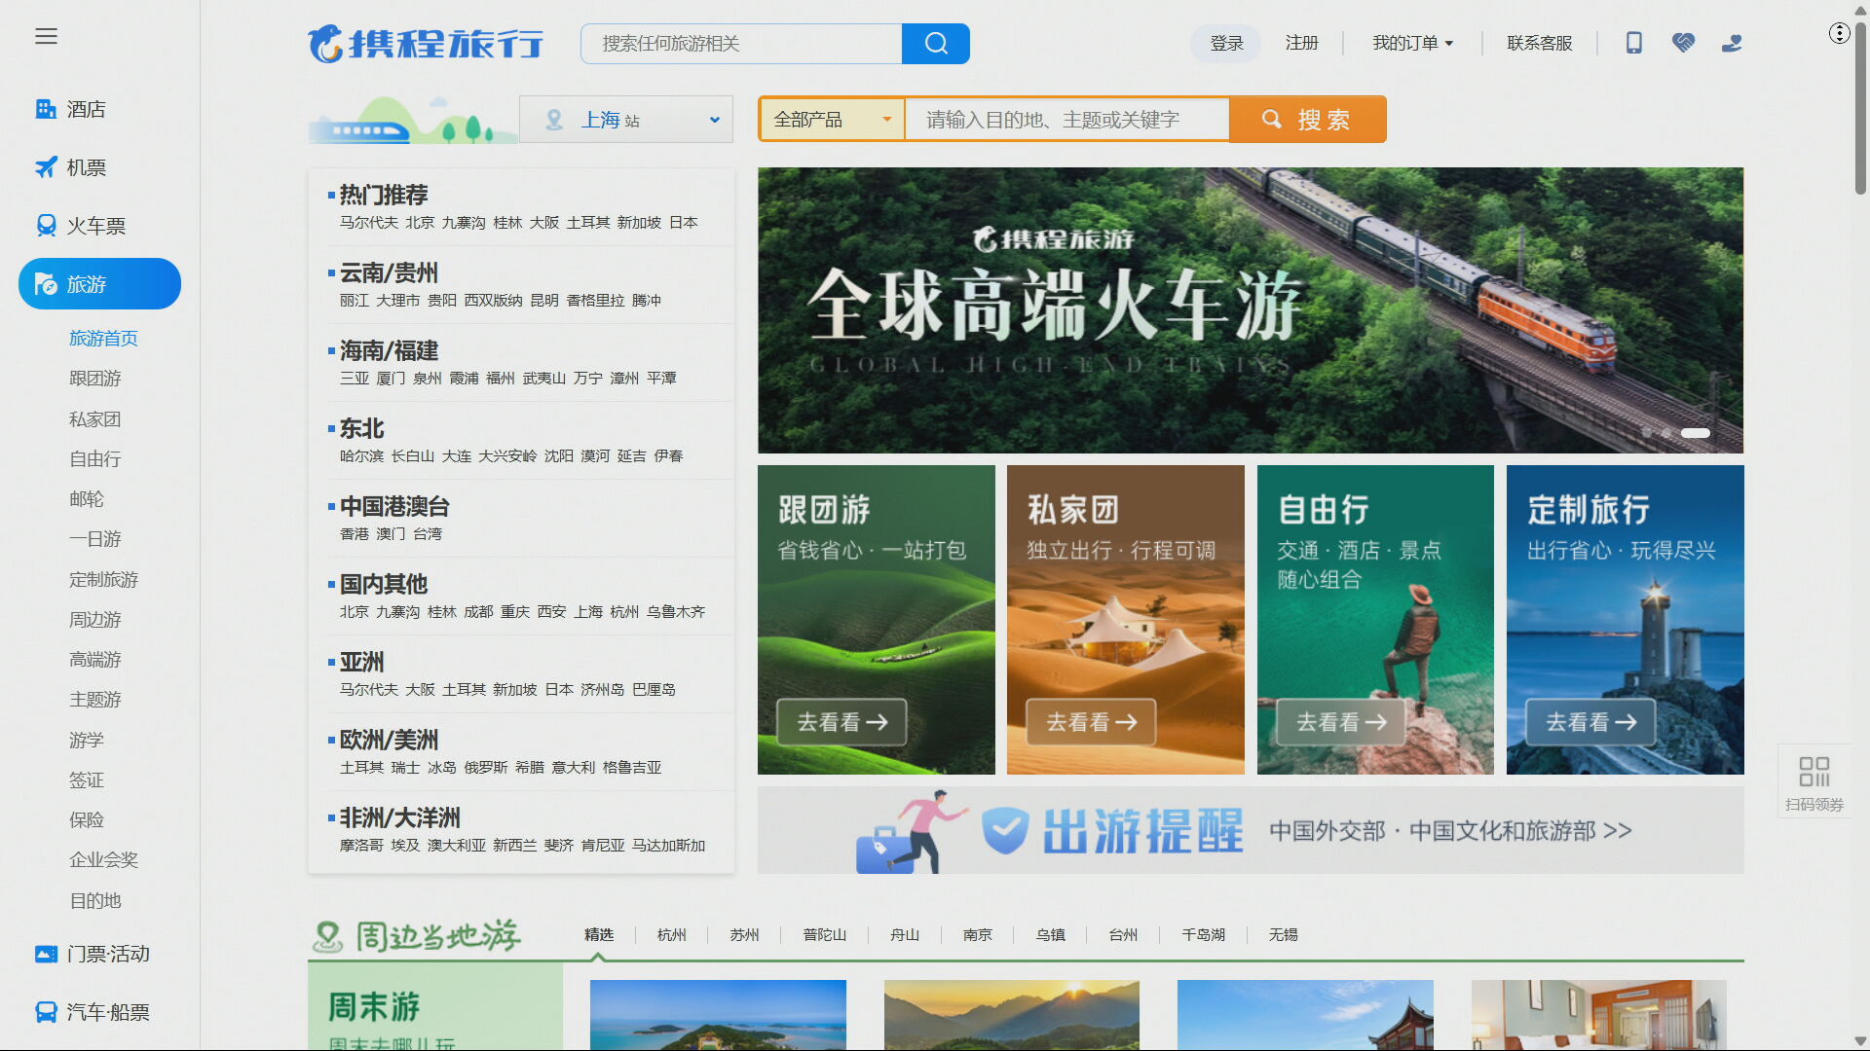Expand the 海南/福建 category row
Viewport: 1870px width, 1051px height.
(x=521, y=362)
